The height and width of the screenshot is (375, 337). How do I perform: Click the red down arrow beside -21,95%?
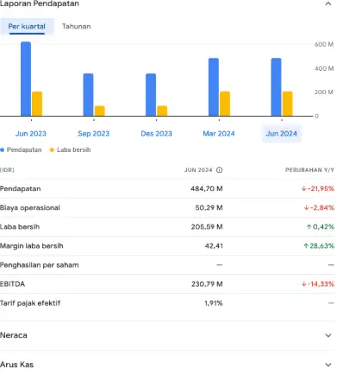[x=303, y=188]
